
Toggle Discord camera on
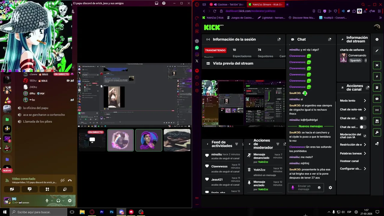12,189
